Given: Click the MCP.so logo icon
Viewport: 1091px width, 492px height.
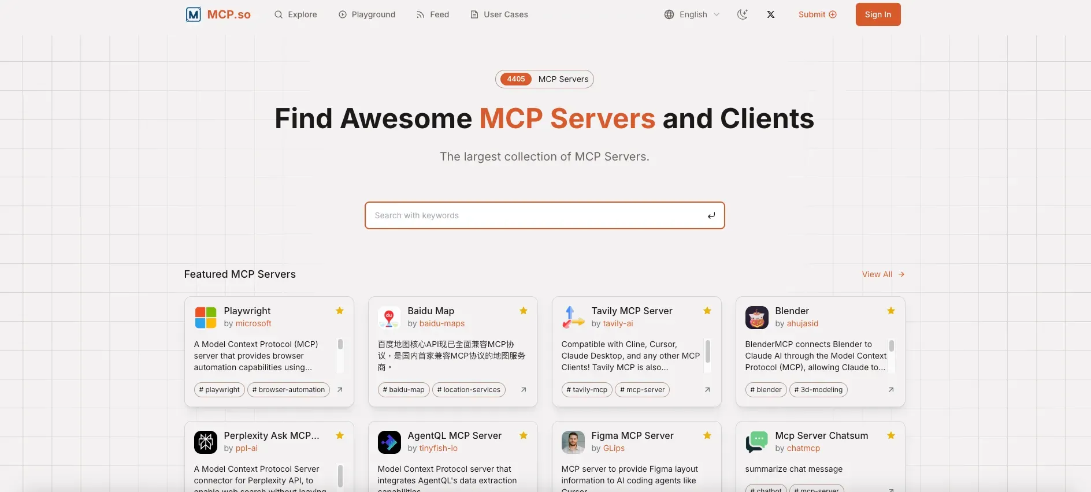Looking at the screenshot, I should click(x=193, y=14).
